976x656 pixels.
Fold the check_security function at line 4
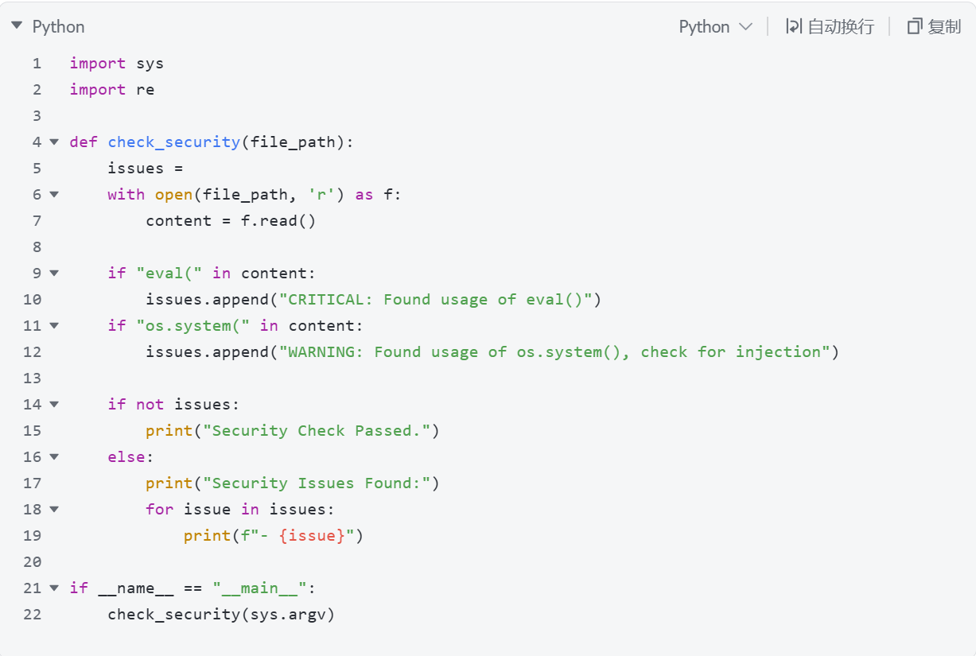click(54, 142)
